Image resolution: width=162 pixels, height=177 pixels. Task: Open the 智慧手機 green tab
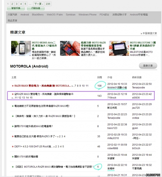click(16, 8)
